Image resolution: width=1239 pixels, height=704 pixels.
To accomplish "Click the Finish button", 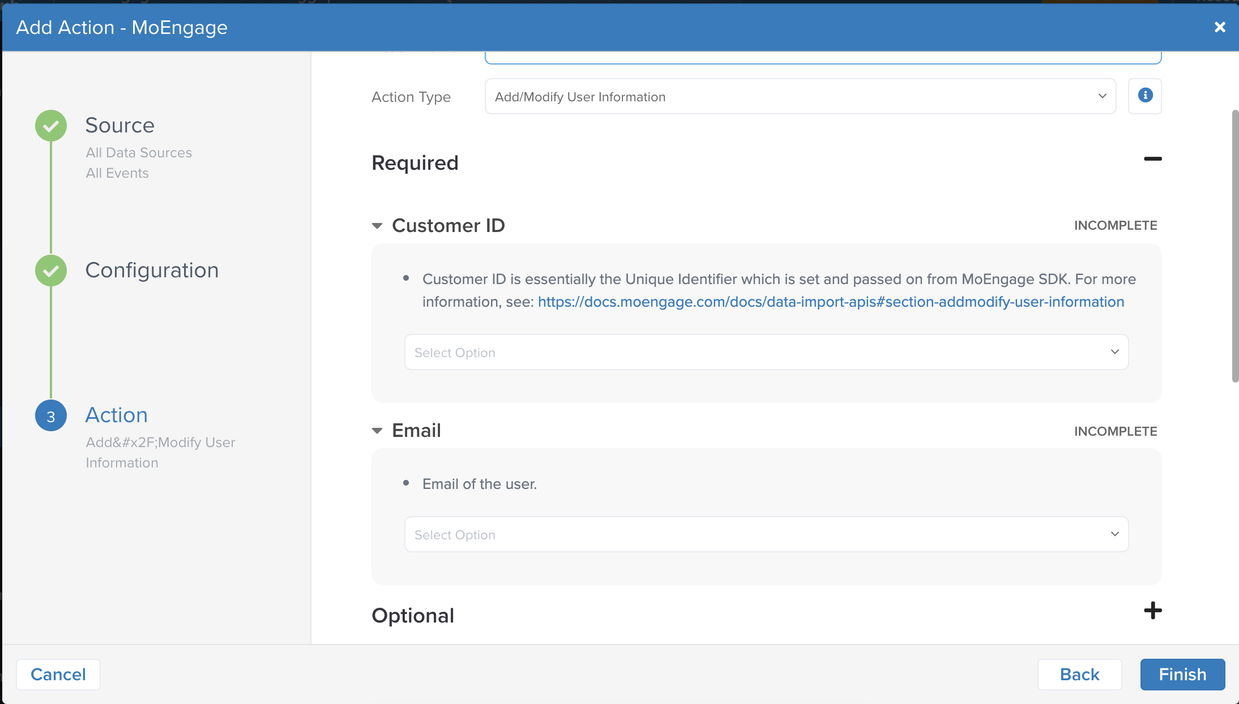I will tap(1182, 674).
